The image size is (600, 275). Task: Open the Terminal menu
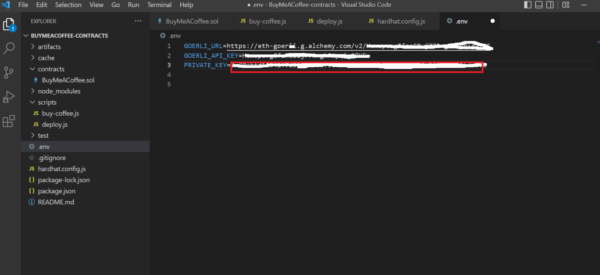point(159,5)
